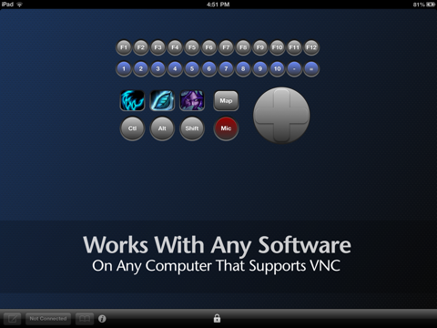Tap the F7 function key button
437x328 pixels.
[x=226, y=47]
